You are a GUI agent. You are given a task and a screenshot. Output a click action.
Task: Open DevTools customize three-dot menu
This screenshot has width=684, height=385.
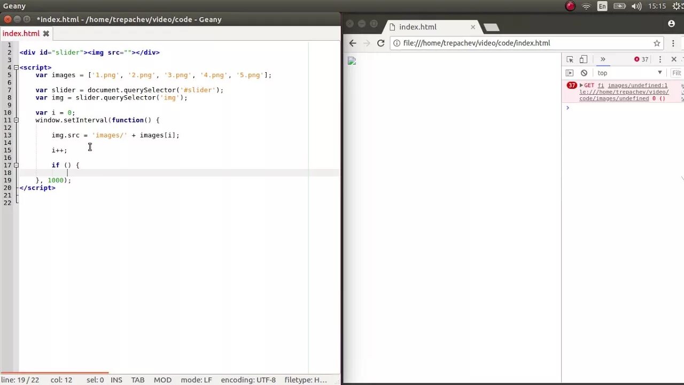660,59
